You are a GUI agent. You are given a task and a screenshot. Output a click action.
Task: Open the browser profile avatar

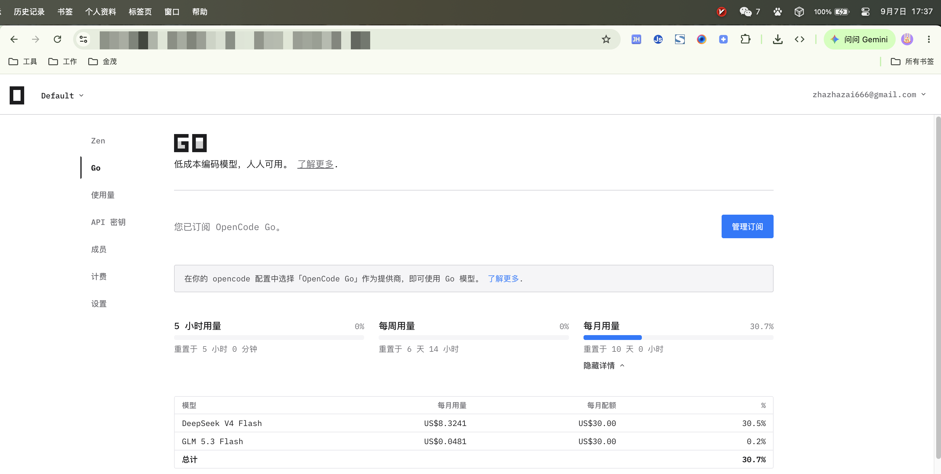click(907, 40)
